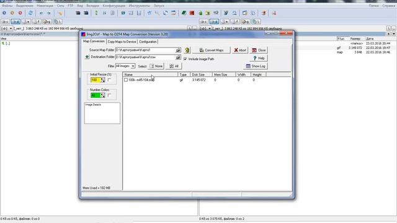The height and width of the screenshot is (223, 397).
Task: Open the Конфигурация menu
Action: [x=114, y=6]
